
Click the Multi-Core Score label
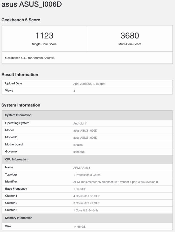(130, 44)
